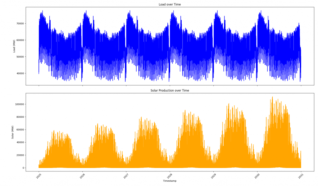Click the "Load over Time" chart title
318x186 pixels.
pyautogui.click(x=170, y=5)
